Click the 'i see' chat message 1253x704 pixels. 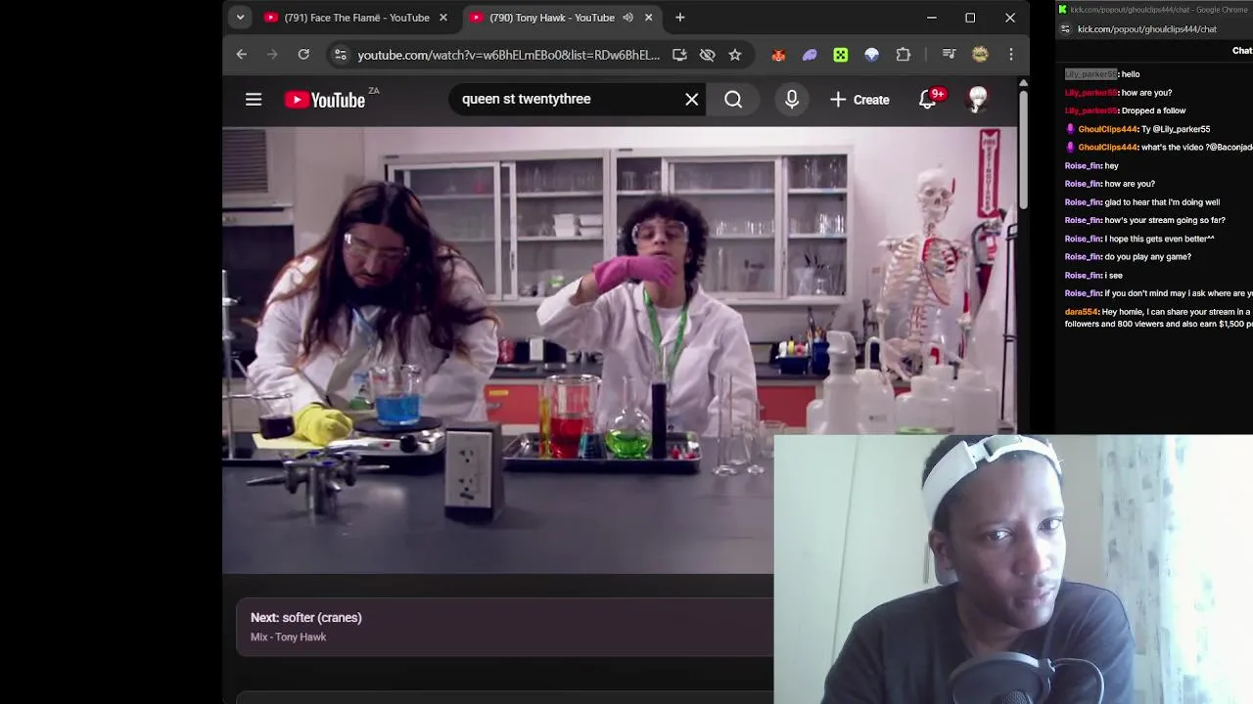tap(1114, 276)
